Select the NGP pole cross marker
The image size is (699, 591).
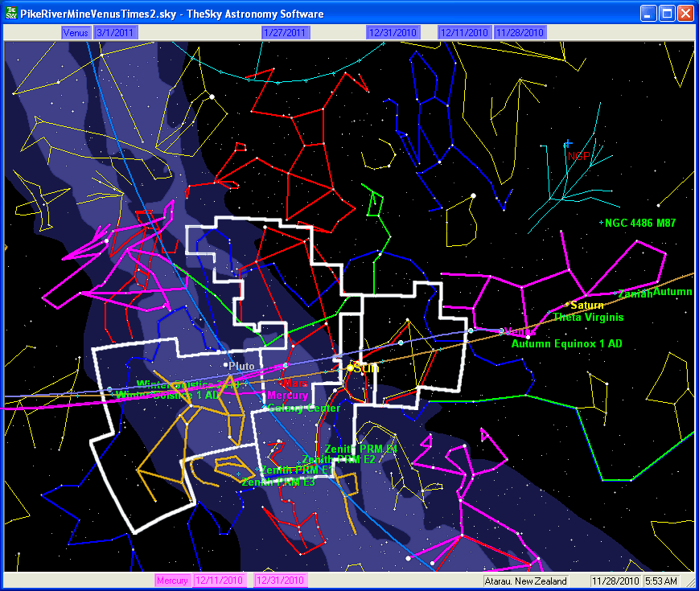567,143
